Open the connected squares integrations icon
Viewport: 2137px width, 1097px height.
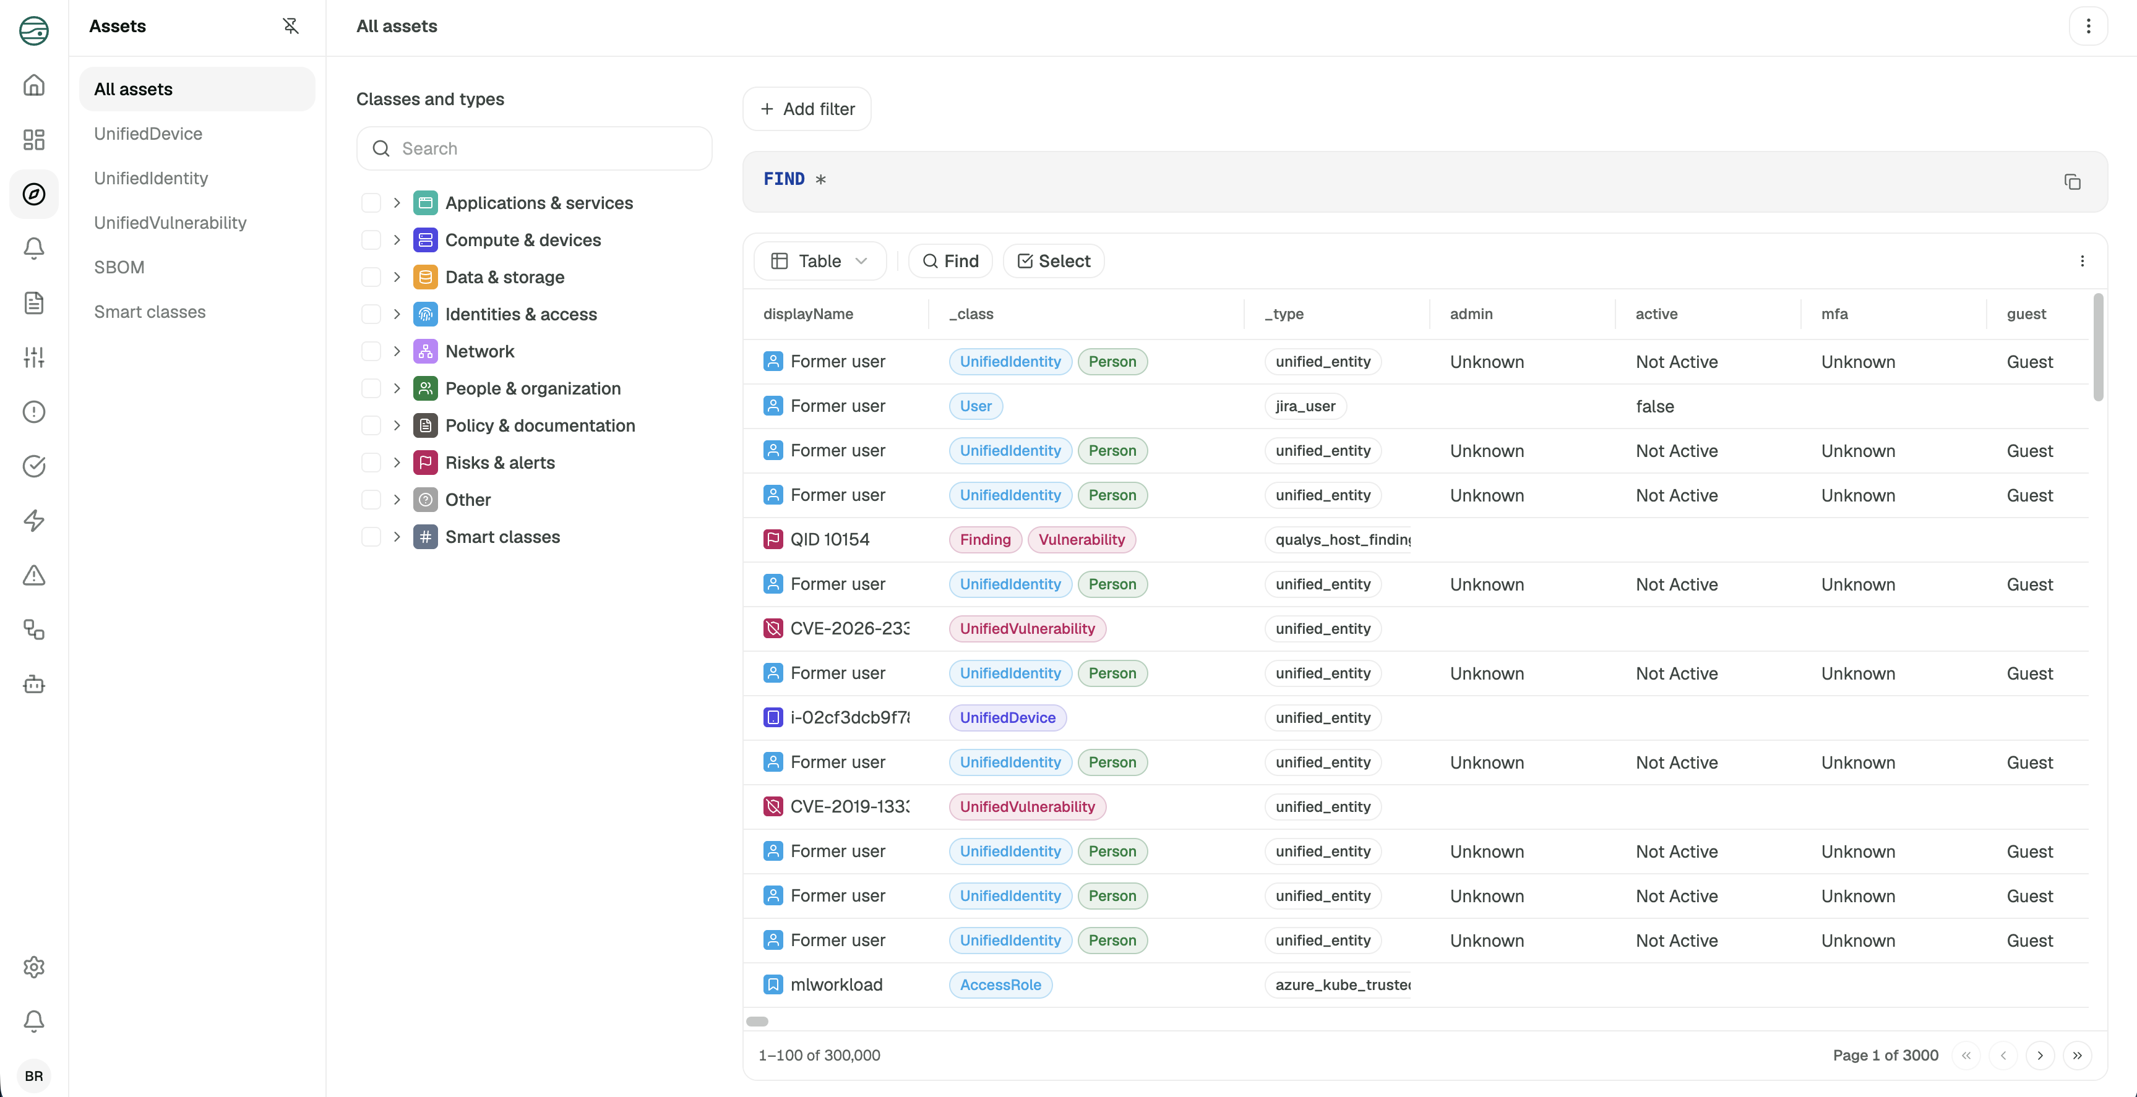coord(34,630)
